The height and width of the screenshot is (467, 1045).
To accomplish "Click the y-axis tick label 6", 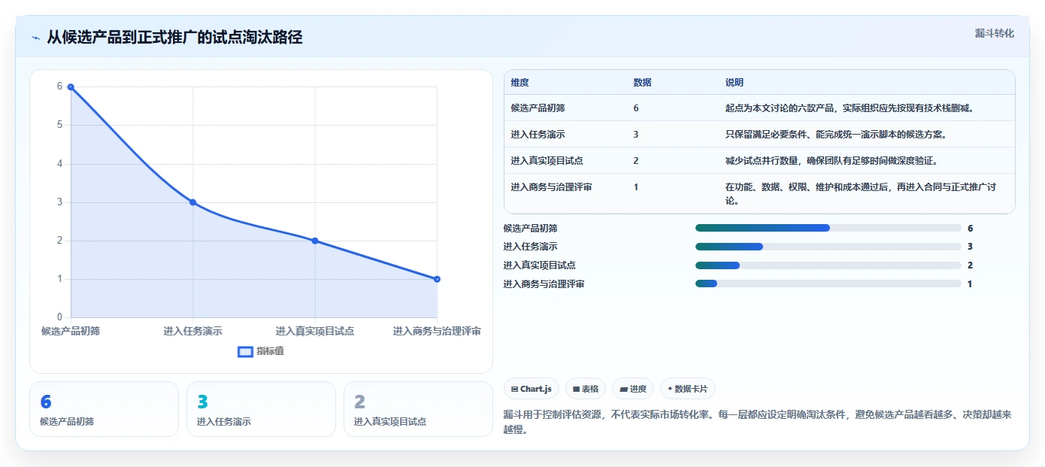I will [59, 86].
